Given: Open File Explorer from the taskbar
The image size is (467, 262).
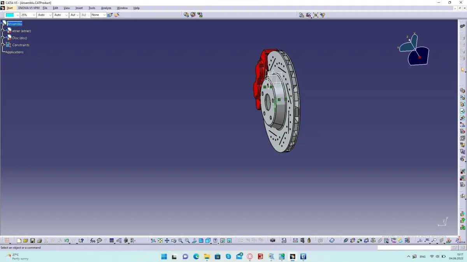Looking at the screenshot, I should (x=207, y=257).
